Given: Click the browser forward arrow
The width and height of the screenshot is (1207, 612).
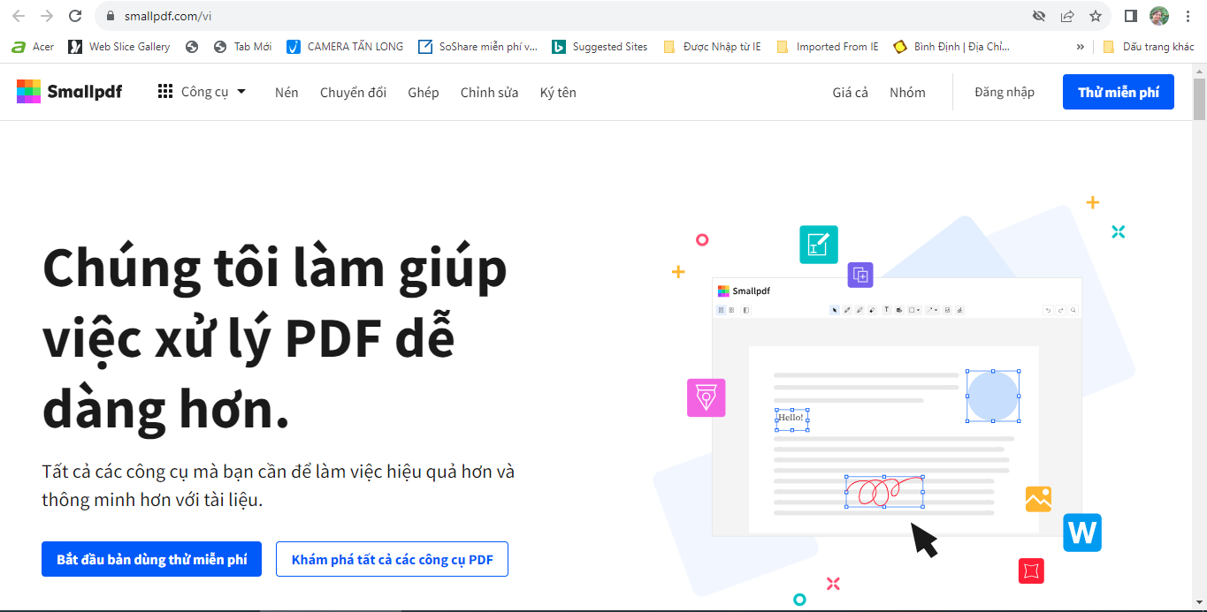Looking at the screenshot, I should [x=47, y=16].
